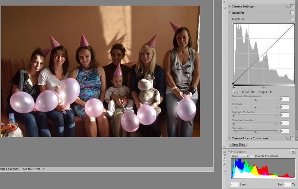Click the Quick Fix sub-label text
The image size is (298, 189).
[x=238, y=19]
